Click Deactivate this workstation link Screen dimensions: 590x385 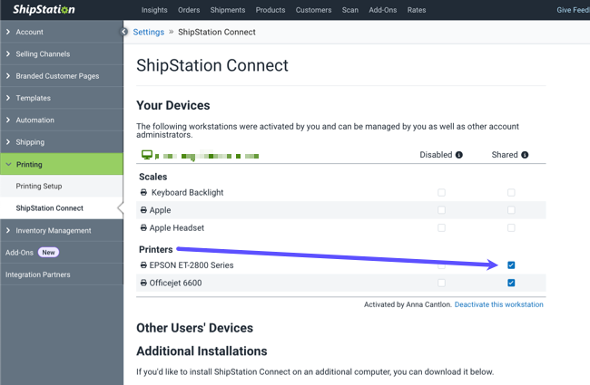(498, 304)
